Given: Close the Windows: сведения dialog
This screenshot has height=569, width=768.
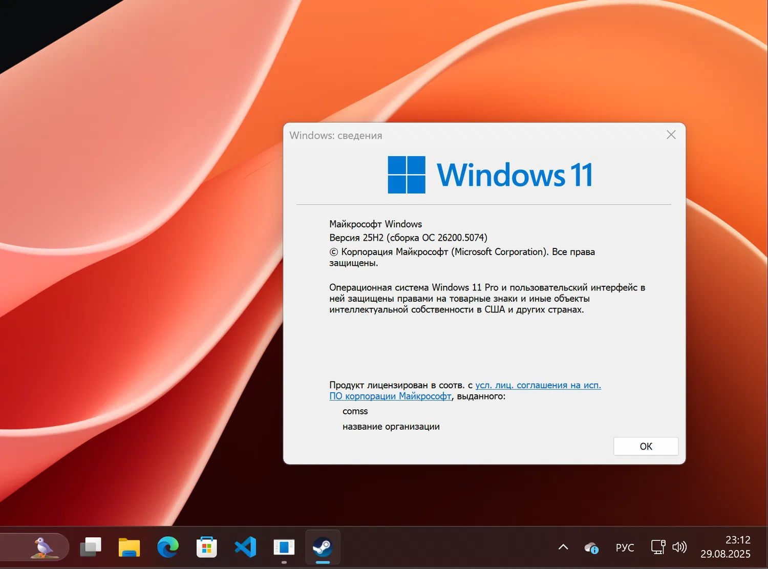Looking at the screenshot, I should (x=671, y=135).
